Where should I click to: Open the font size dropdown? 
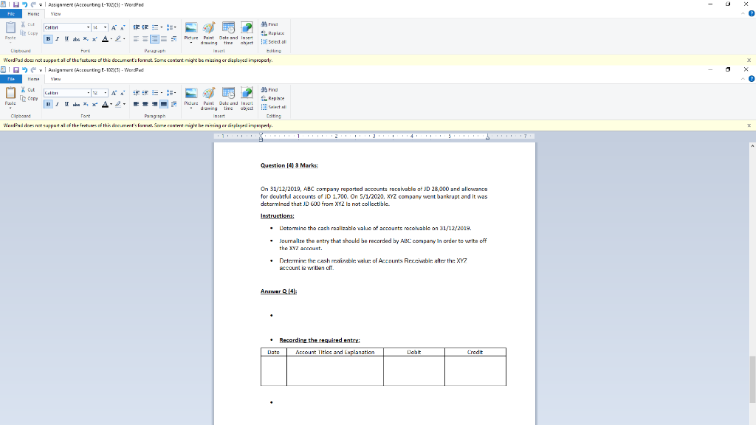tap(104, 93)
